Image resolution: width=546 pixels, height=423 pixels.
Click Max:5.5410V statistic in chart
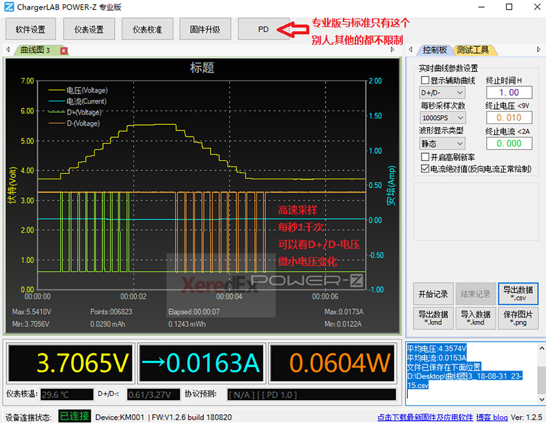tap(32, 312)
